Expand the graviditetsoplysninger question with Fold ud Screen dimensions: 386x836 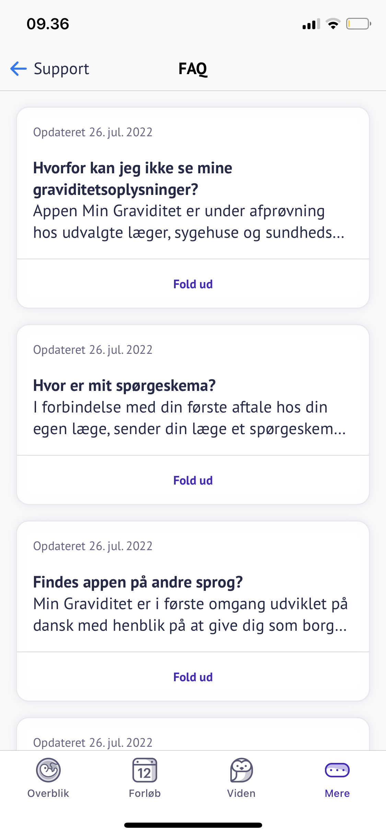point(193,284)
